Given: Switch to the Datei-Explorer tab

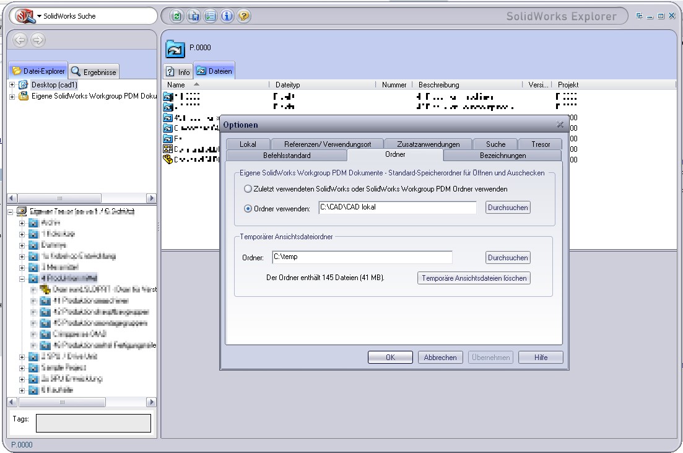Looking at the screenshot, I should (x=38, y=71).
